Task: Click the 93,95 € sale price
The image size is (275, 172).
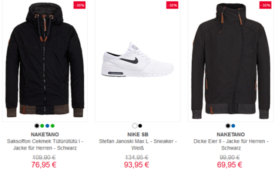Action: 136,165
